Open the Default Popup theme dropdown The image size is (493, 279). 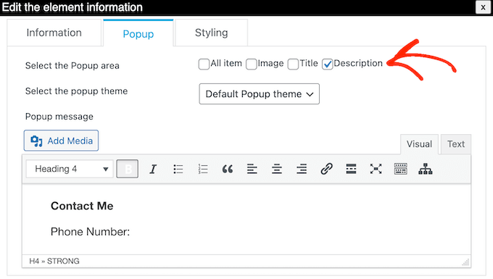(259, 93)
